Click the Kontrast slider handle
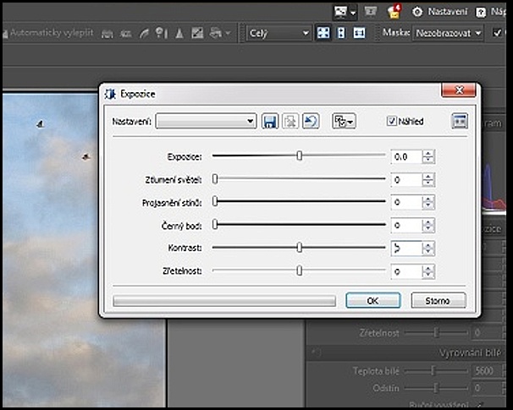The width and height of the screenshot is (513, 410). [x=300, y=248]
